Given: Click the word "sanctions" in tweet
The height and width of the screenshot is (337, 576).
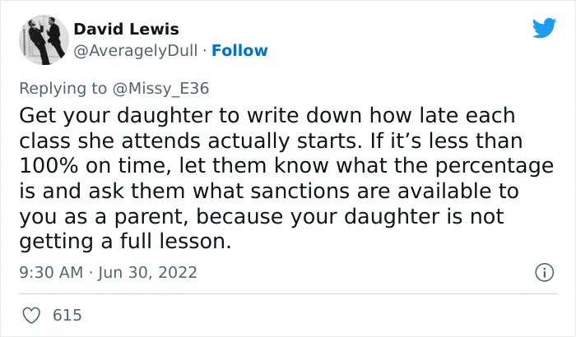Looking at the screenshot, I should (300, 192).
